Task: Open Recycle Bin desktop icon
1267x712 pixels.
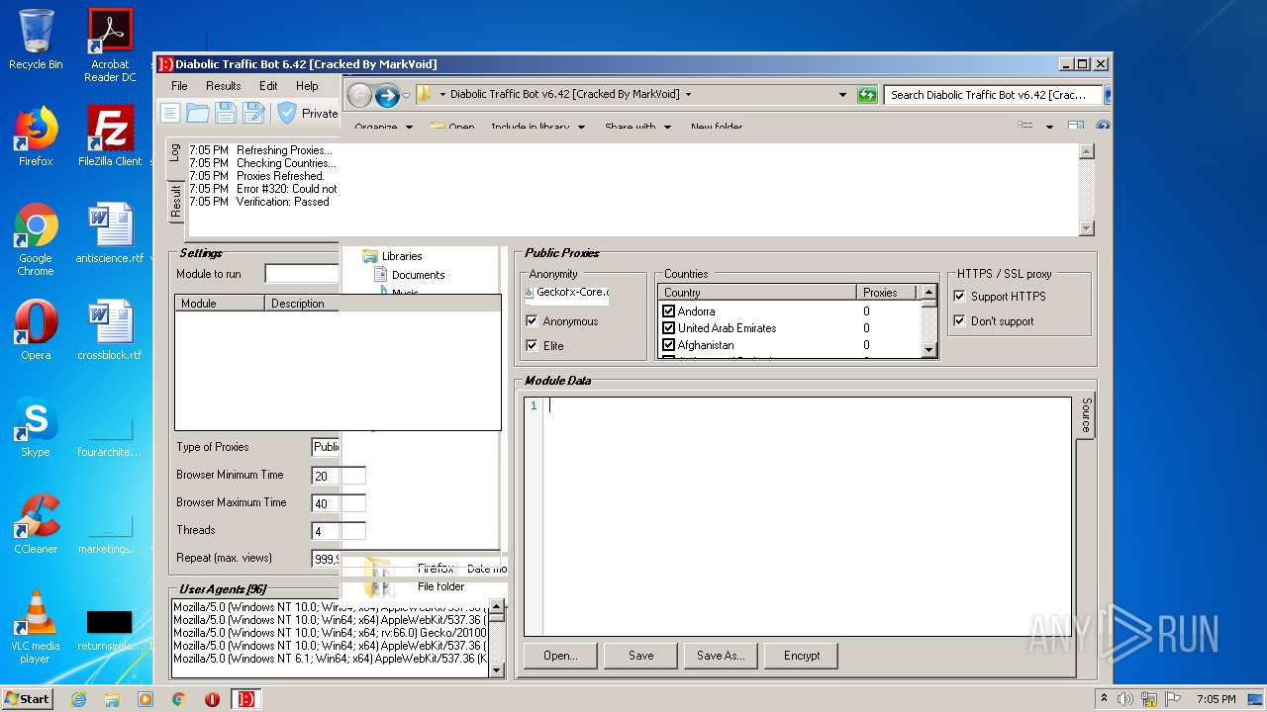Action: pyautogui.click(x=36, y=40)
